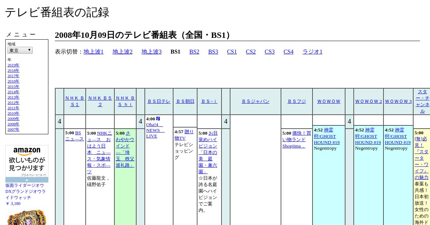Click the 佐藤龍文，礒野佑子 presenter names
Viewport: 430px width, 225px height.
click(x=99, y=181)
